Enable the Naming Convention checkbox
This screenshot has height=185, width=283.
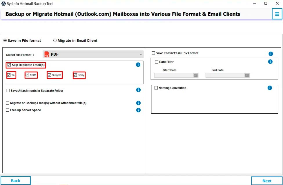tap(156, 88)
